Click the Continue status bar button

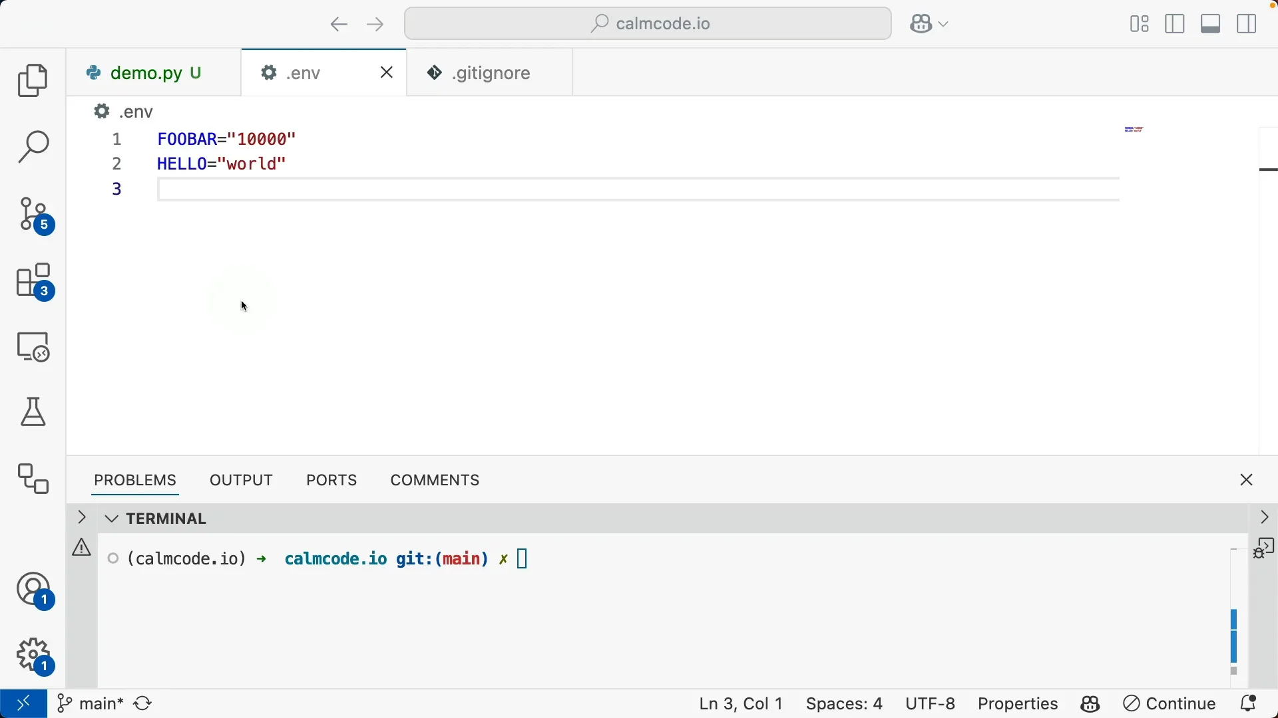1170,704
